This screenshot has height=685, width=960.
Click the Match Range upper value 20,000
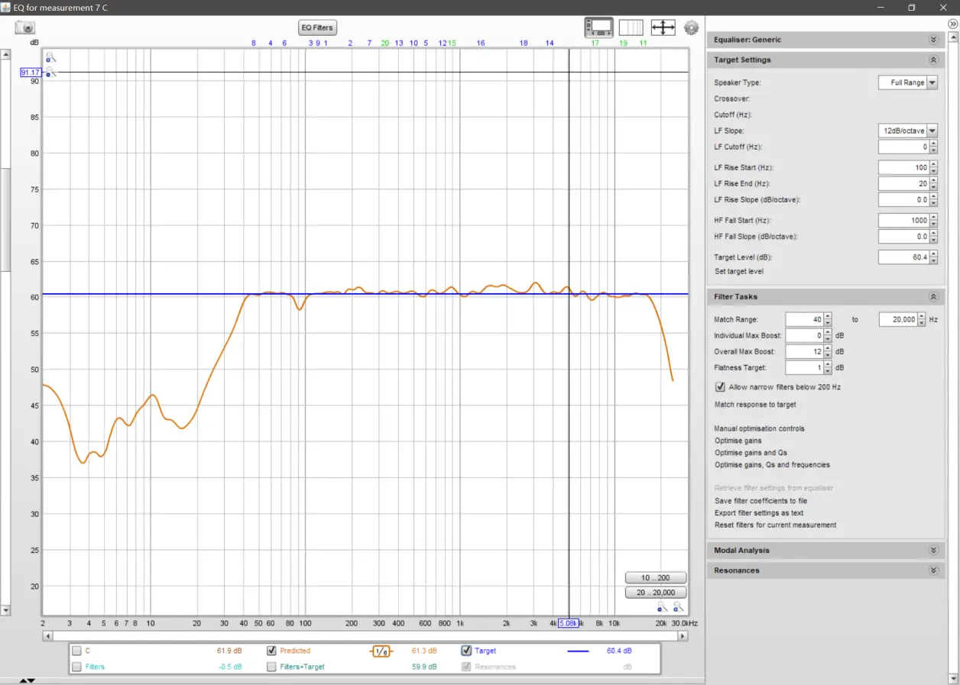(x=898, y=319)
